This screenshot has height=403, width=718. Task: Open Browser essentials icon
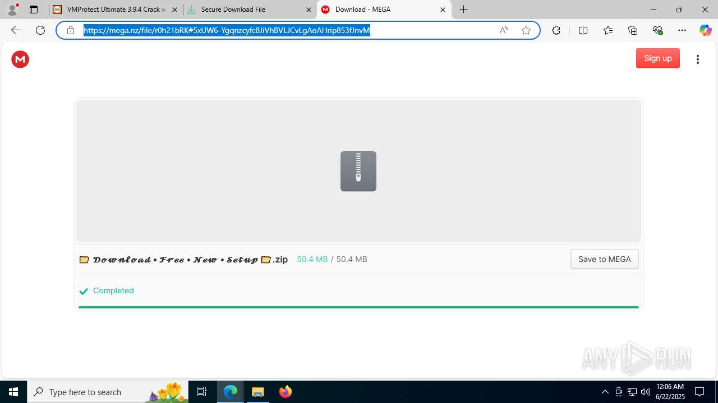(657, 30)
